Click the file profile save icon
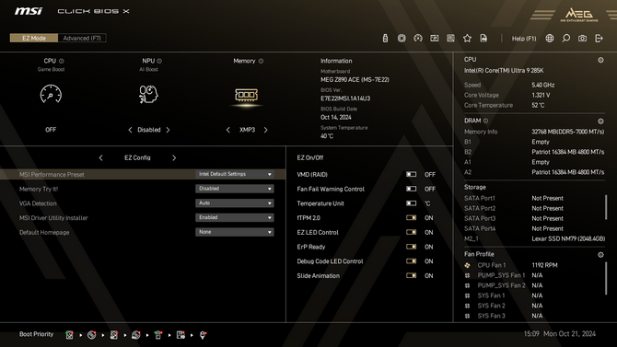Viewport: 617px width, 347px height. click(483, 38)
